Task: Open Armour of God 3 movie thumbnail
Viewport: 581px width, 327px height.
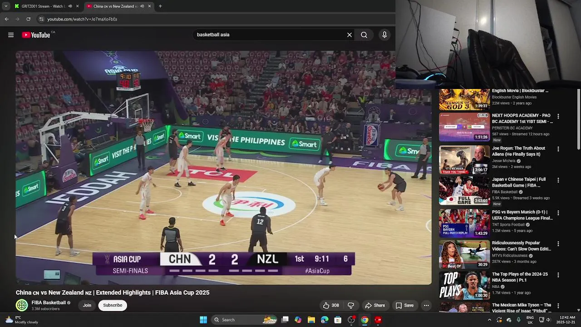Action: [464, 99]
